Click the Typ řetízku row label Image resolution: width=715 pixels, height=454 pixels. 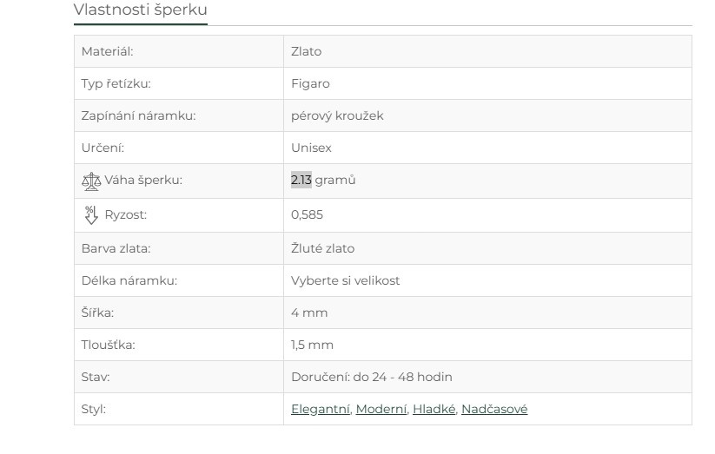(x=116, y=84)
